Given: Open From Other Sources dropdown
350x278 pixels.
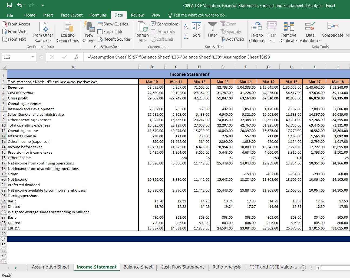Looking at the screenshot, I should click(x=43, y=32).
